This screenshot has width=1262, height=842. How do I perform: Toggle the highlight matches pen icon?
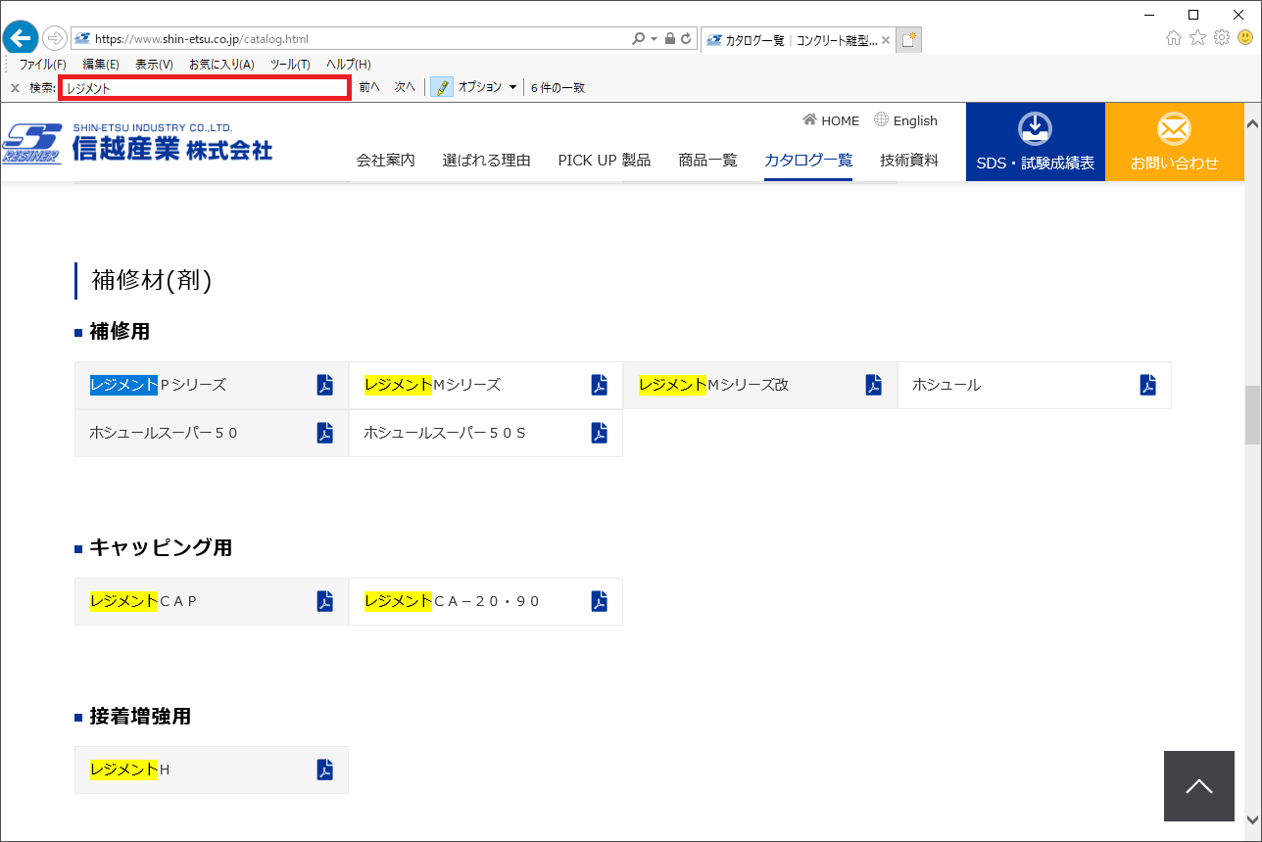[x=441, y=87]
